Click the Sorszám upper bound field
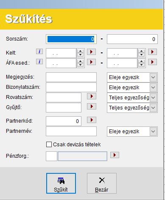 [132, 39]
